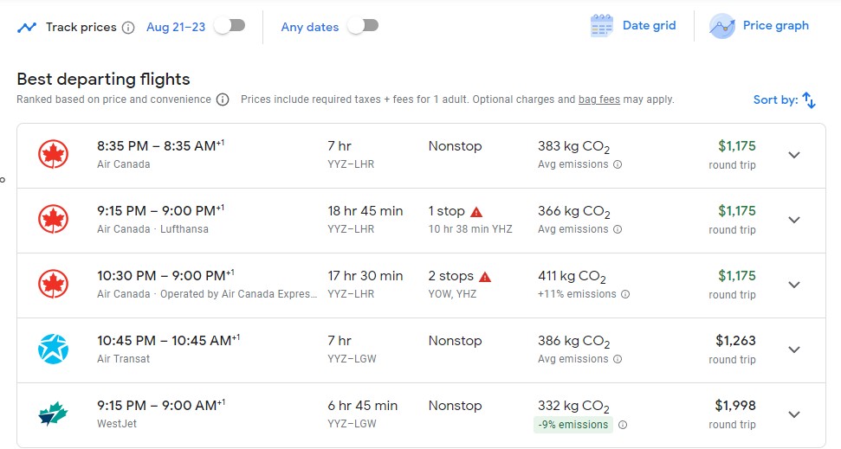Image resolution: width=841 pixels, height=449 pixels.
Task: Click the 411 kg CO2 emissions value
Action: pyautogui.click(x=572, y=277)
